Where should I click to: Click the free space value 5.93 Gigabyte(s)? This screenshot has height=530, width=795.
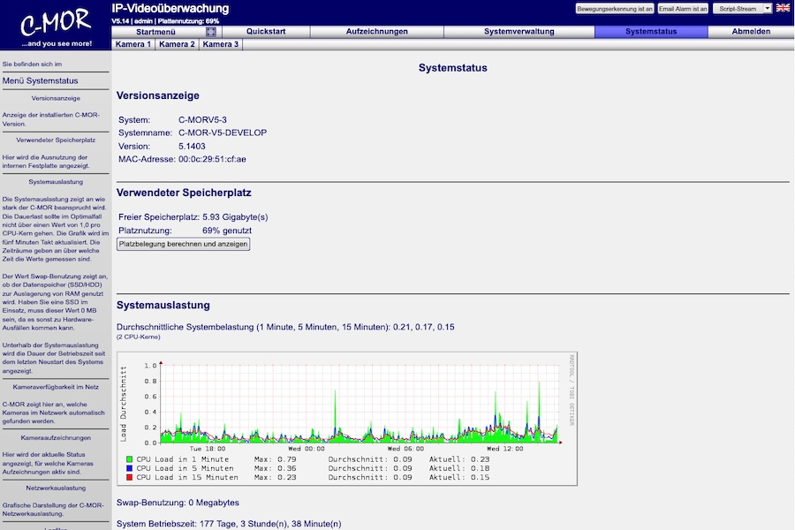(235, 217)
